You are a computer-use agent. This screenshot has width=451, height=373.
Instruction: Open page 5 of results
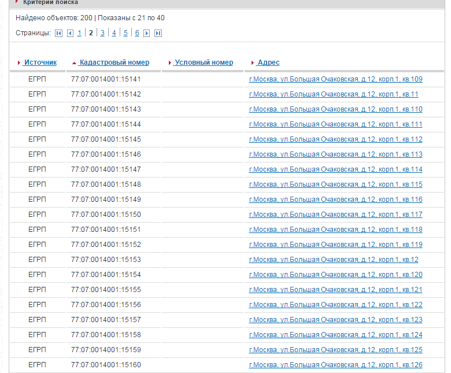coord(125,33)
